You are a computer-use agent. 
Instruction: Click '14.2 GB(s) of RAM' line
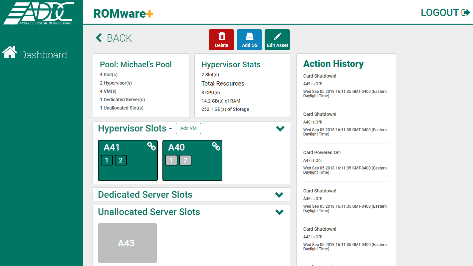pos(221,101)
